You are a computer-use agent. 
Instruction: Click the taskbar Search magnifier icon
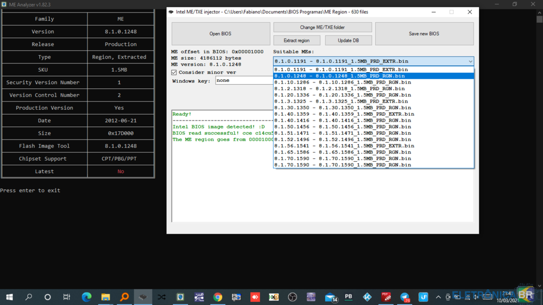click(x=29, y=297)
